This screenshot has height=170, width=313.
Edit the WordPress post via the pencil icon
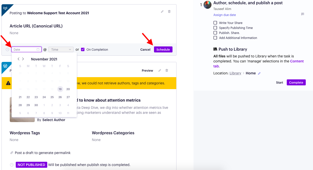click(x=160, y=70)
